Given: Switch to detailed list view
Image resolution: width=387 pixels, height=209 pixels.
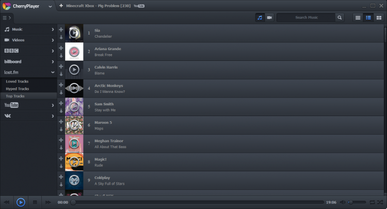Looking at the screenshot, I should [368, 18].
